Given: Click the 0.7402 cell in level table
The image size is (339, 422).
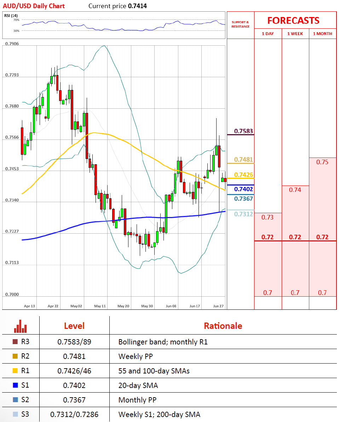Looking at the screenshot, I should click(x=74, y=386).
